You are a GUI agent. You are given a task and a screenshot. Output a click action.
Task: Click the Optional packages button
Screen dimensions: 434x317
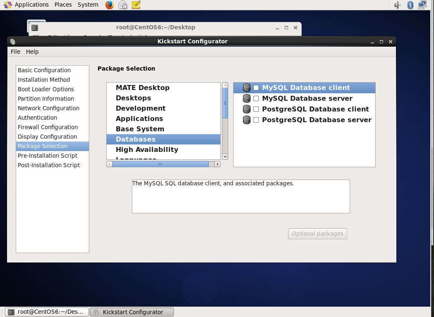click(x=317, y=234)
